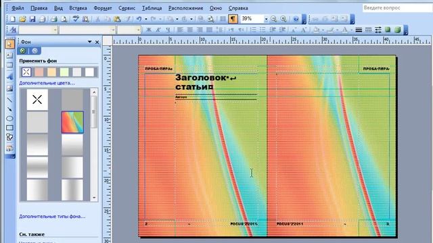
Task: Run the spelling check icon
Action: point(75,19)
